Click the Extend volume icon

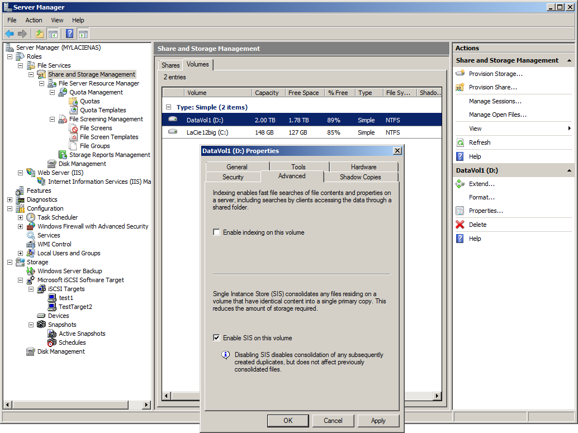[x=460, y=183]
